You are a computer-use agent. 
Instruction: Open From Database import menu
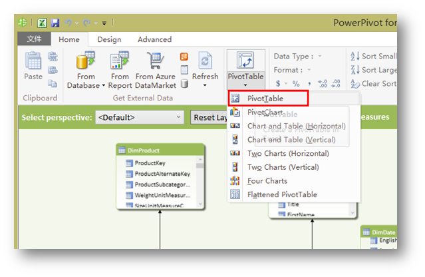pos(86,70)
